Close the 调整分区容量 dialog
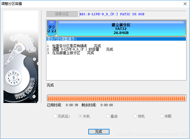This screenshot has height=139, width=190. (185, 4)
